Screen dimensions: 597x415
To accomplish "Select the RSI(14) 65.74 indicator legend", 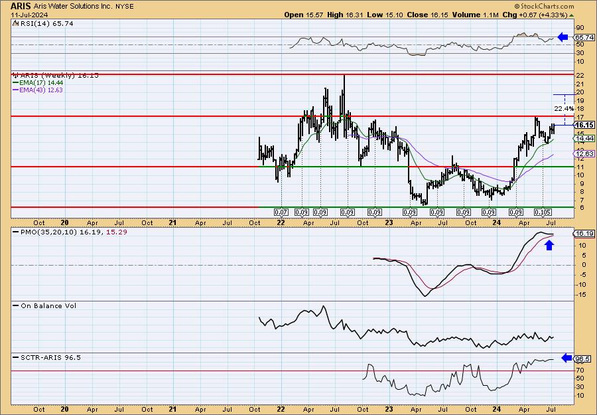I will [43, 24].
